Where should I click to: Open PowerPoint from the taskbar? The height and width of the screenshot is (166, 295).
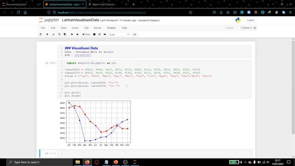pyautogui.click(x=116, y=162)
